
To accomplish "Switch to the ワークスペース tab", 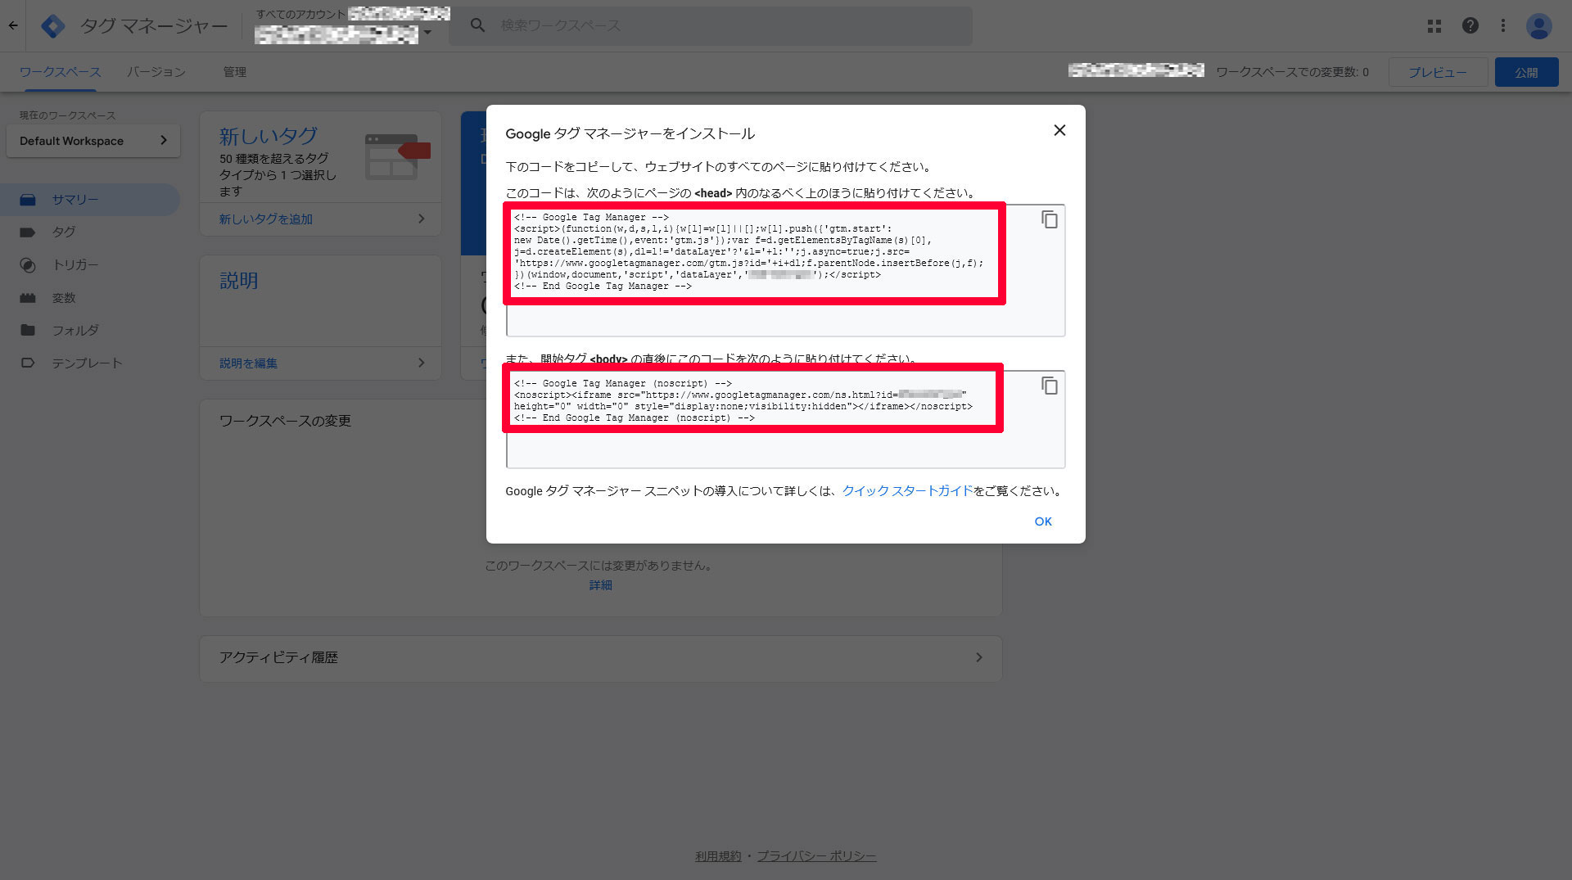I will [x=61, y=72].
